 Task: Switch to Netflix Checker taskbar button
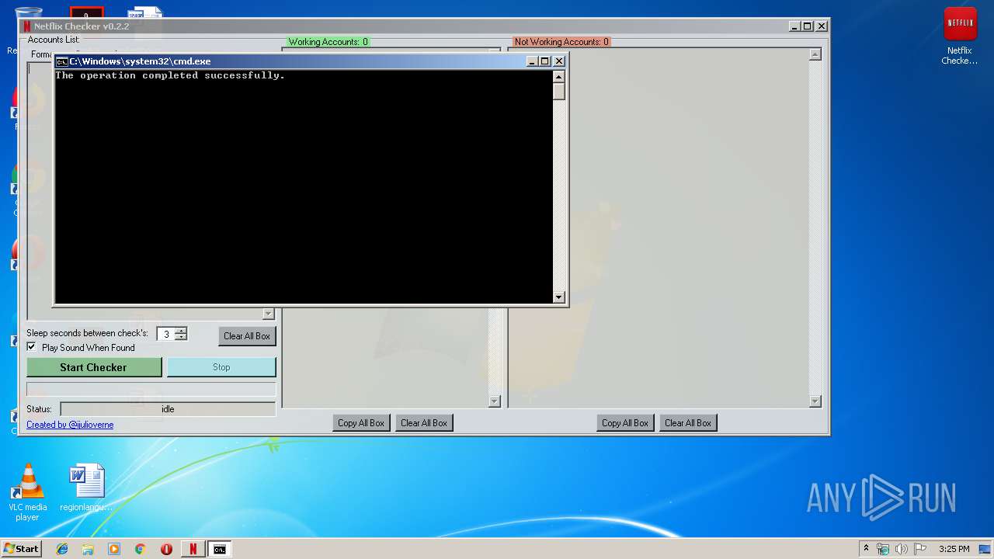tap(193, 549)
